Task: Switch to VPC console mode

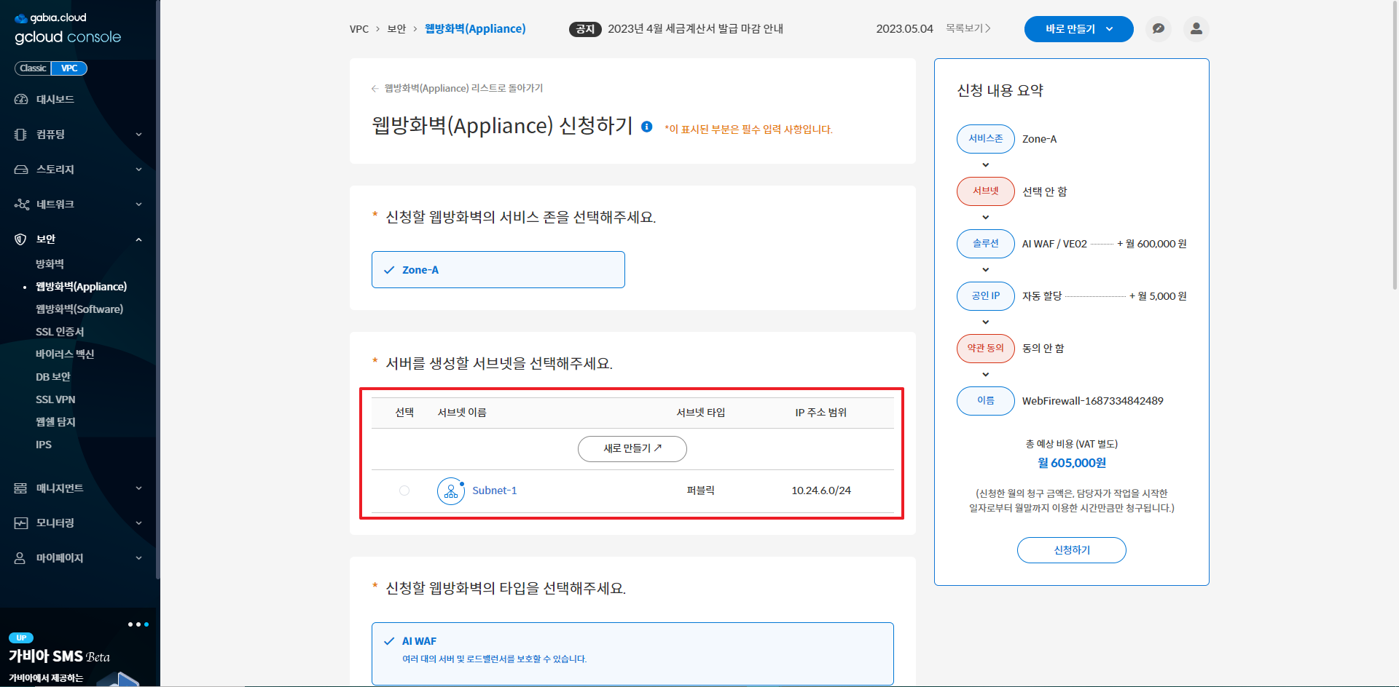Action: (69, 68)
